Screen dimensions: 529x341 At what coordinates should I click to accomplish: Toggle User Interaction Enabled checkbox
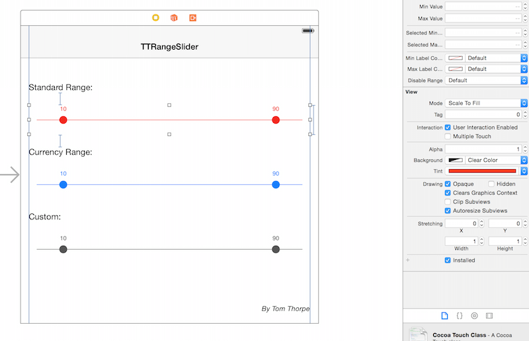tap(448, 128)
